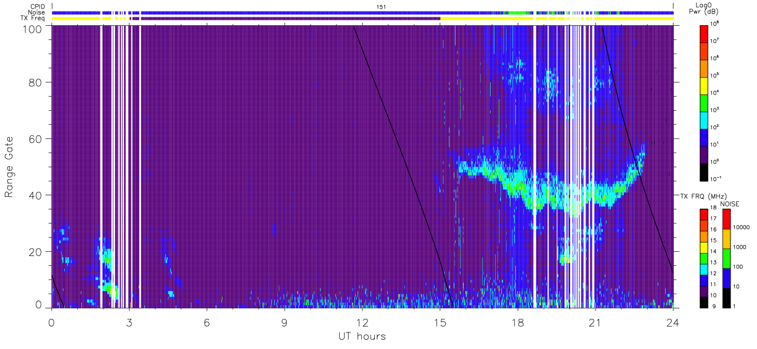Click the blue segment of the NOISE color bar
Screen dimensions: 757x349
[726, 277]
